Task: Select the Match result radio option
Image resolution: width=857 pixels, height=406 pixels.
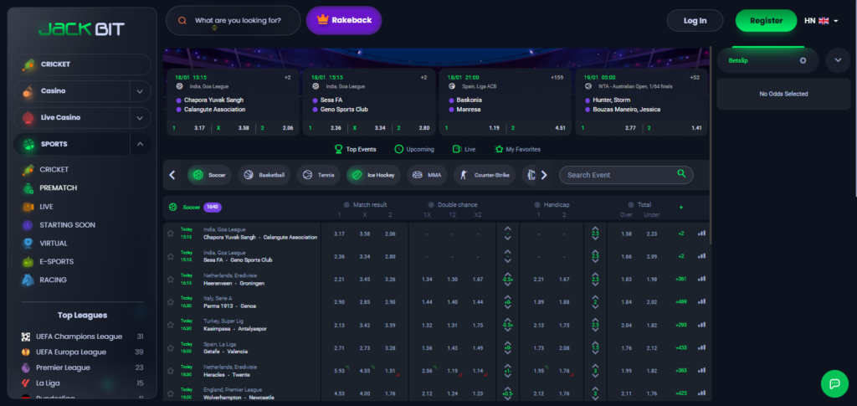Action: point(346,205)
